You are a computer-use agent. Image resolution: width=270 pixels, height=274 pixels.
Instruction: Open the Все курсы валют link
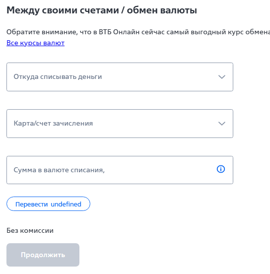(35, 43)
